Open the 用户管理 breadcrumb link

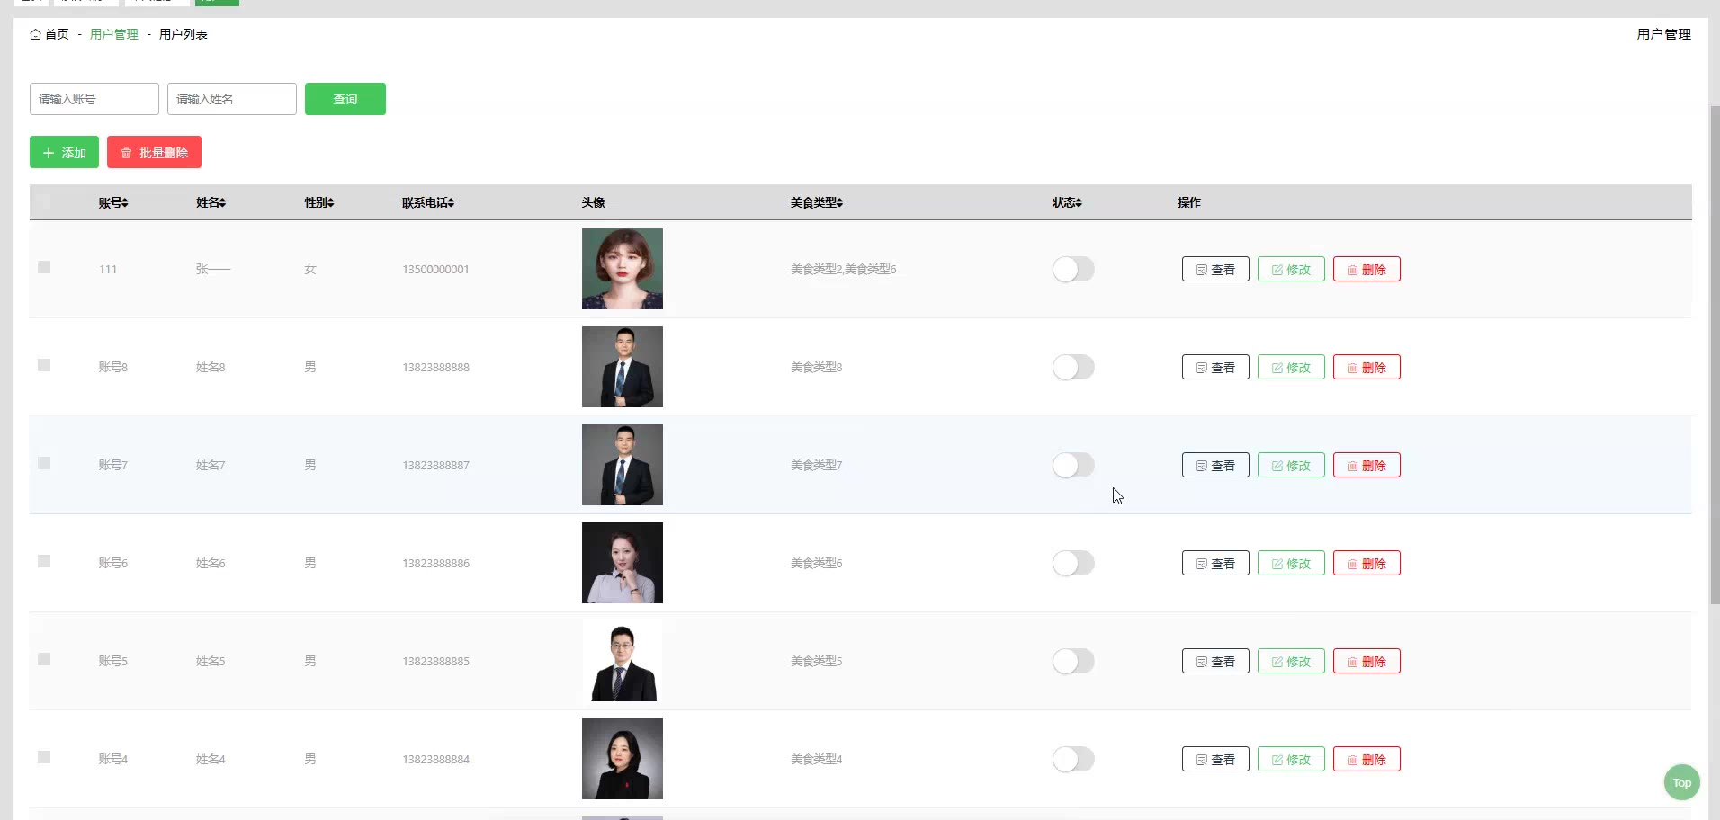point(114,34)
